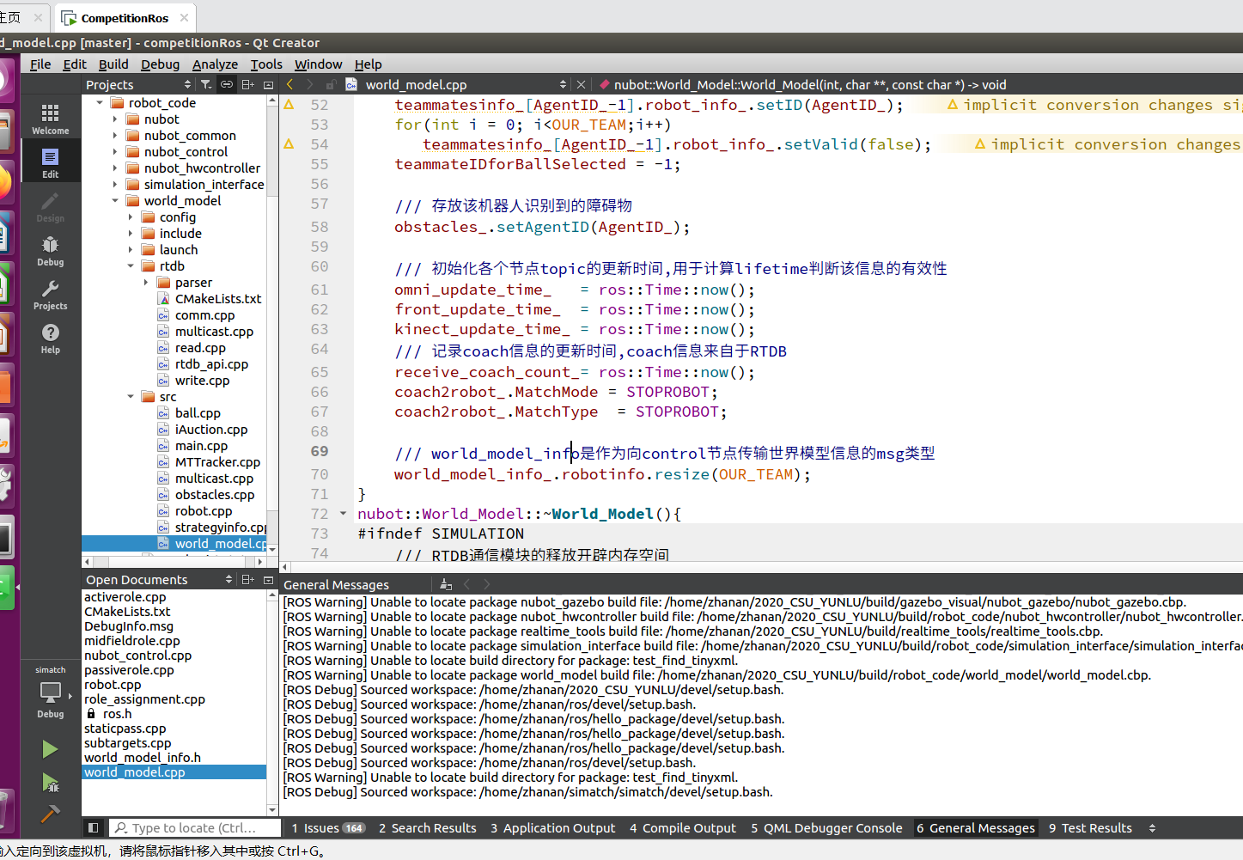Split the Projects sidebar view

(247, 84)
